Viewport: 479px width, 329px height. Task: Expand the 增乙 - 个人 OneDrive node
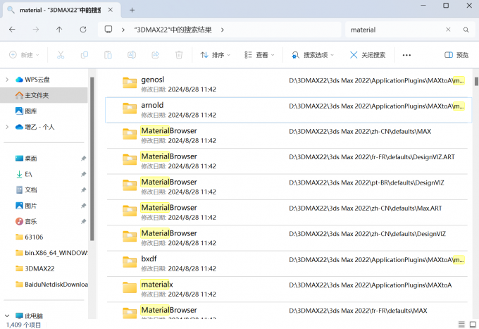7,127
